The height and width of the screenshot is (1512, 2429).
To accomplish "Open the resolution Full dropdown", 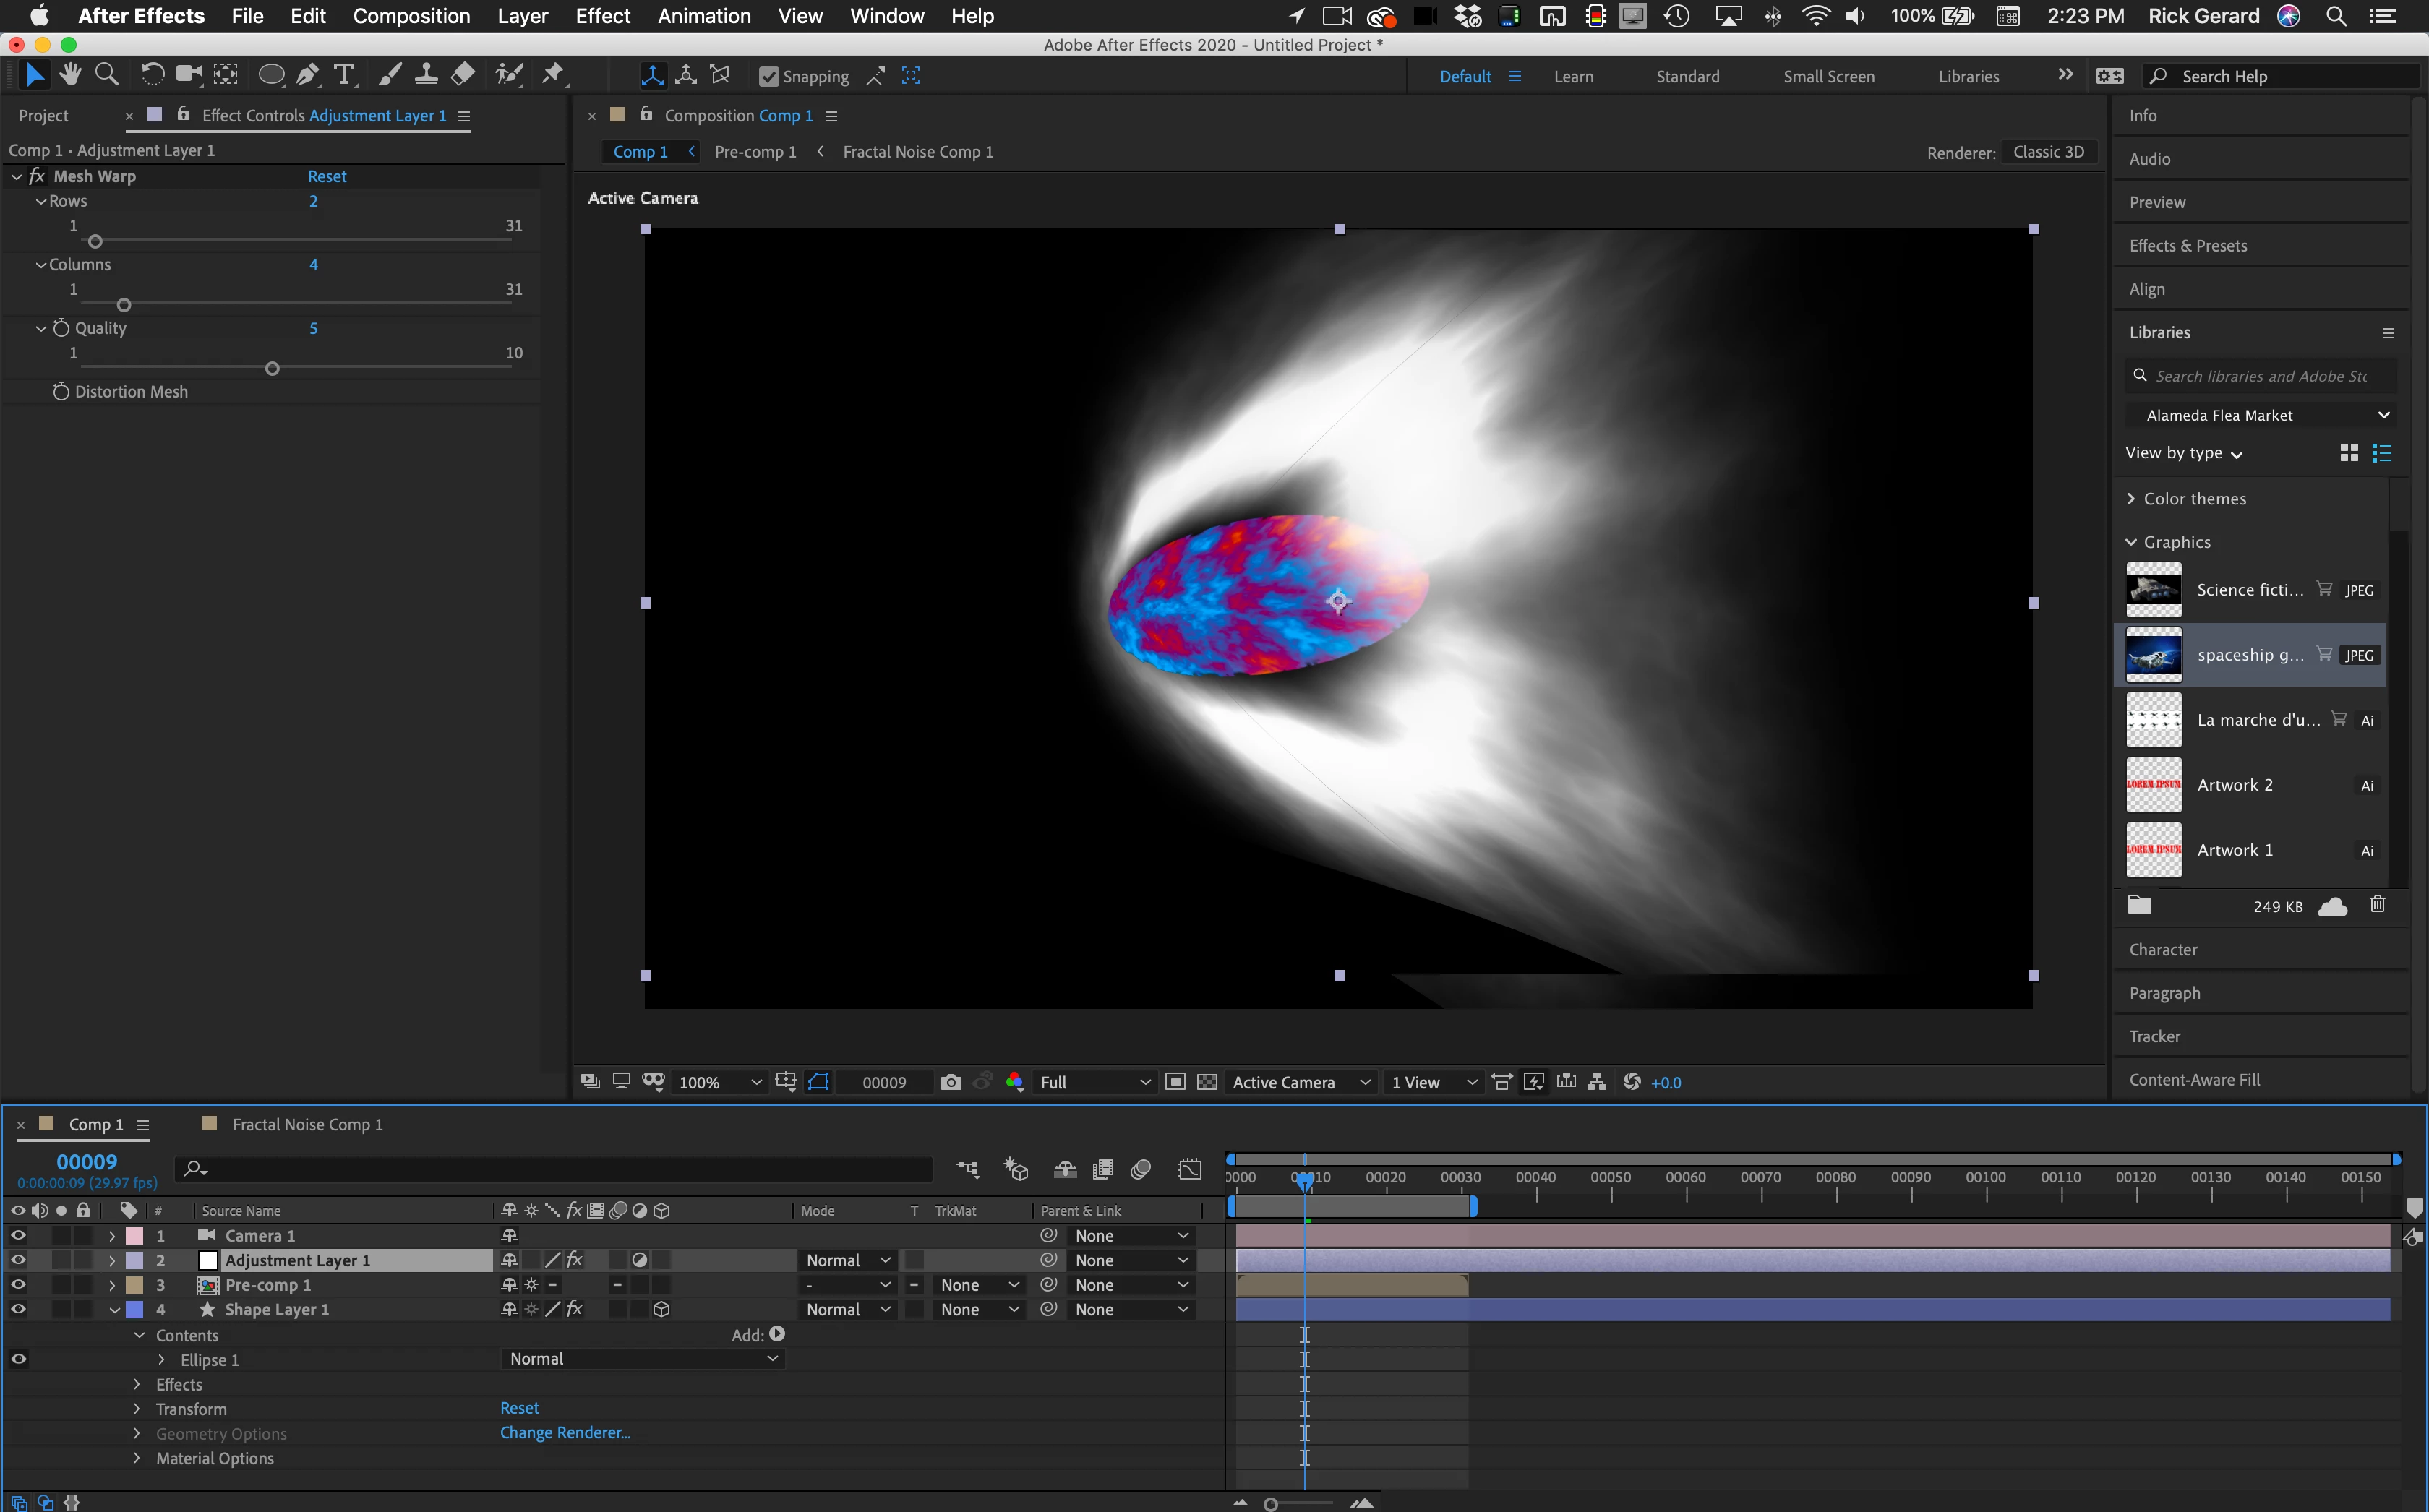I will click(1094, 1082).
